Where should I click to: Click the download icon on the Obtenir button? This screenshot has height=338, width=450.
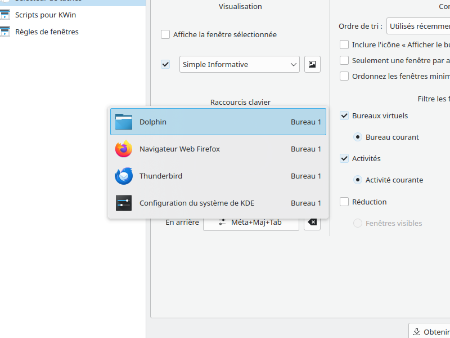point(417,332)
